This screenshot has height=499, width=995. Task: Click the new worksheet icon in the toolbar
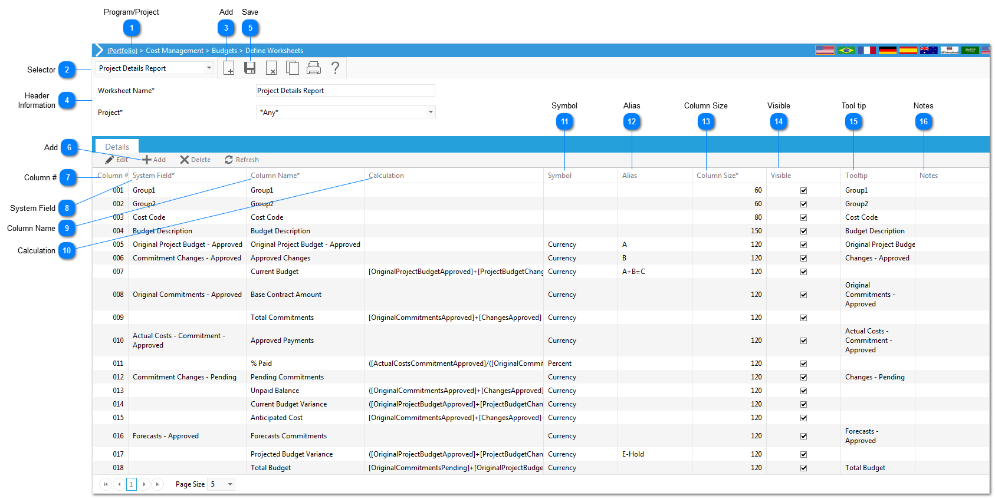coord(228,68)
